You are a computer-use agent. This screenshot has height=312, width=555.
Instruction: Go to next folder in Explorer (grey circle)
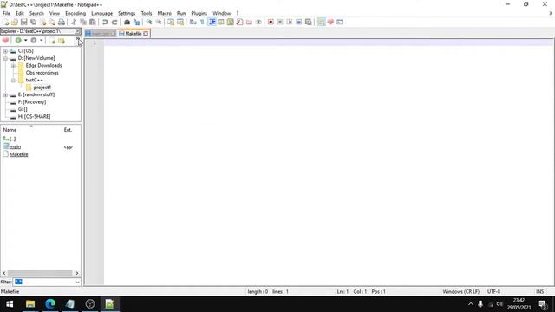(x=34, y=41)
